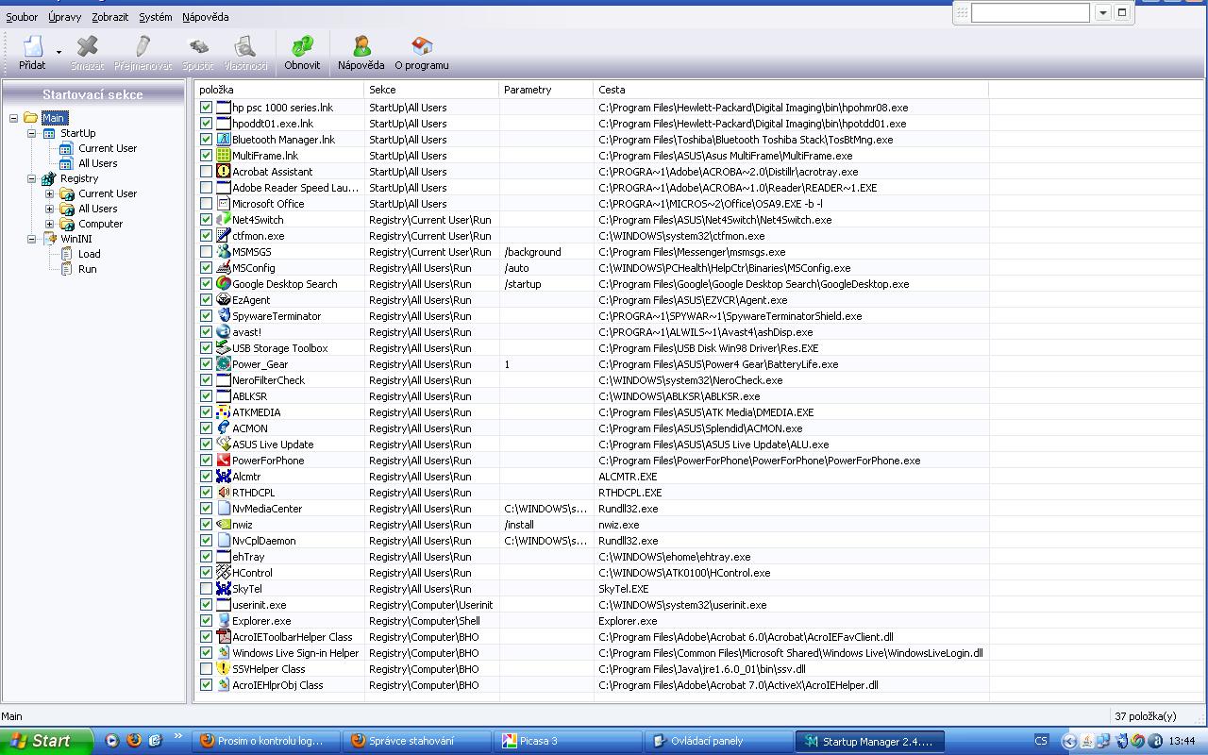
Task: Switch to Picasa 3 in taskbar
Action: [568, 741]
